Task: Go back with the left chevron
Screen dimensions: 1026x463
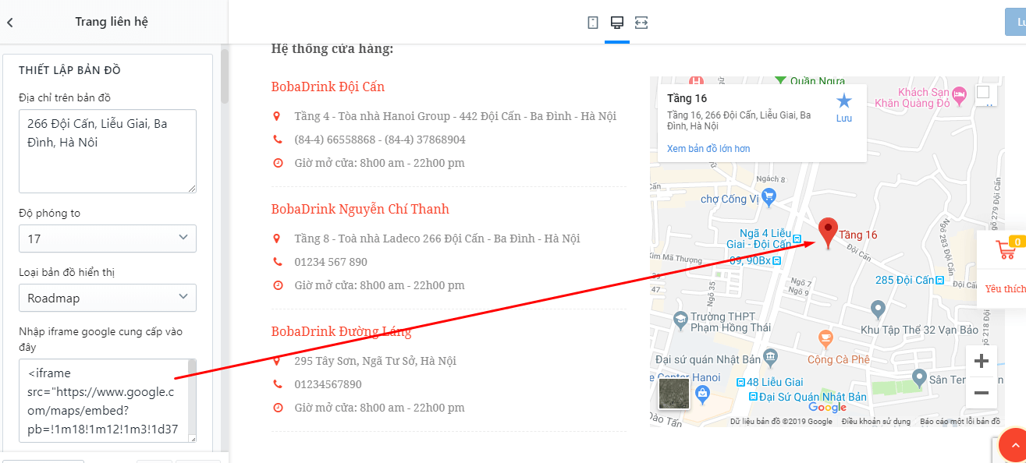Action: [10, 23]
